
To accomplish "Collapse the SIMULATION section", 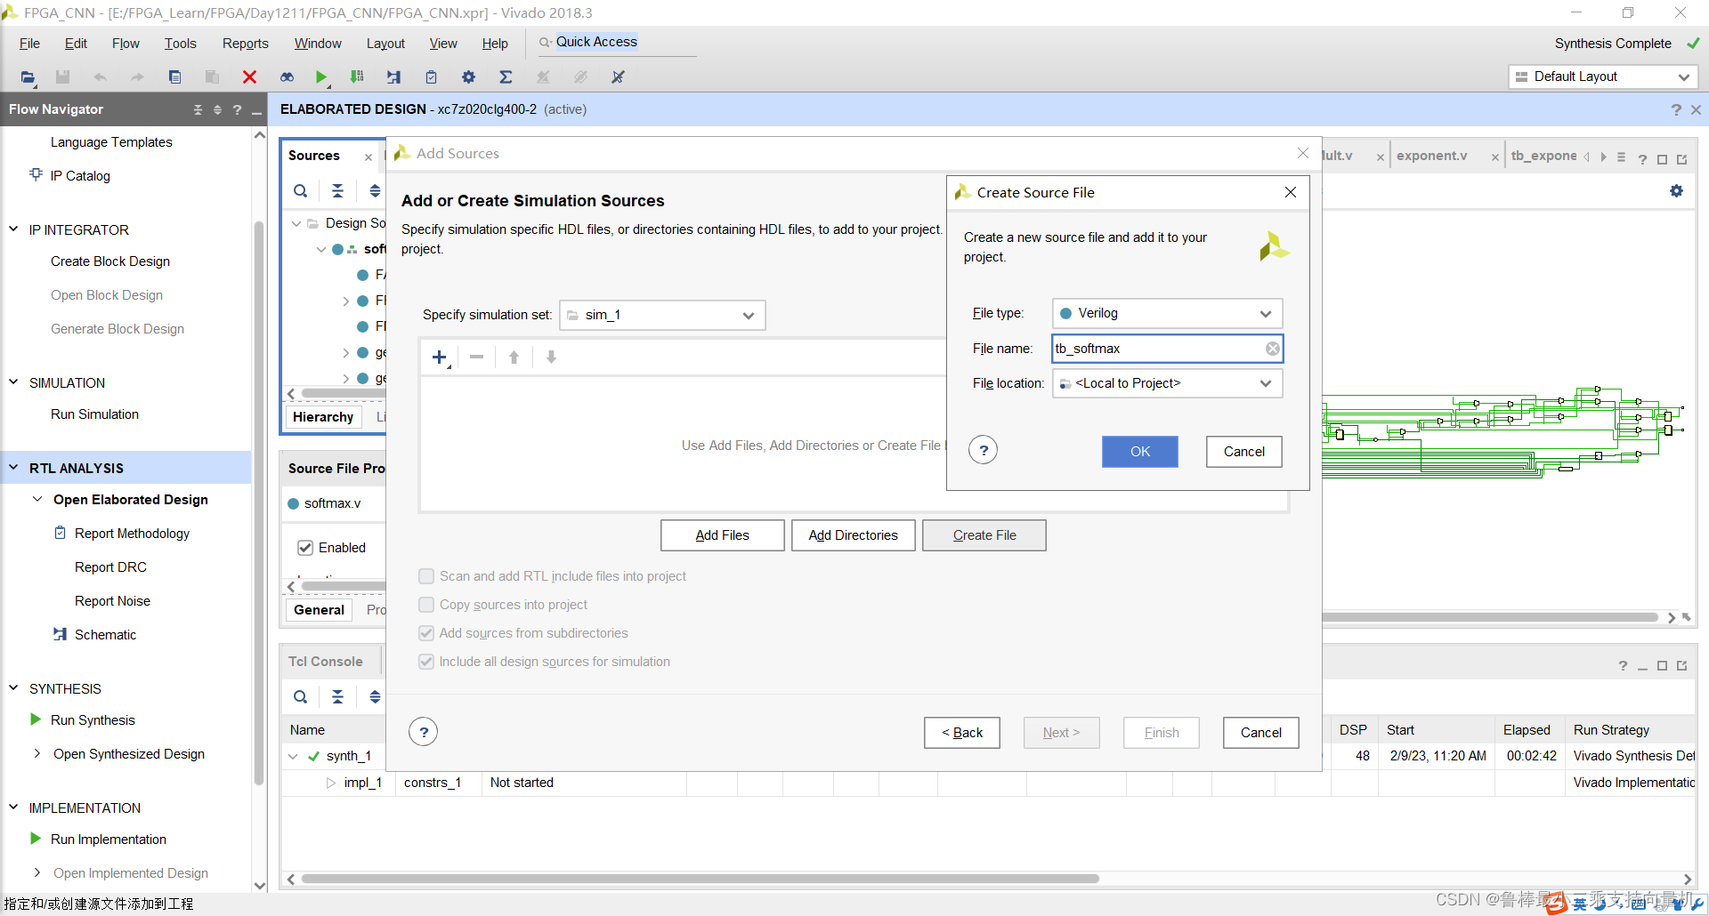I will [x=13, y=382].
